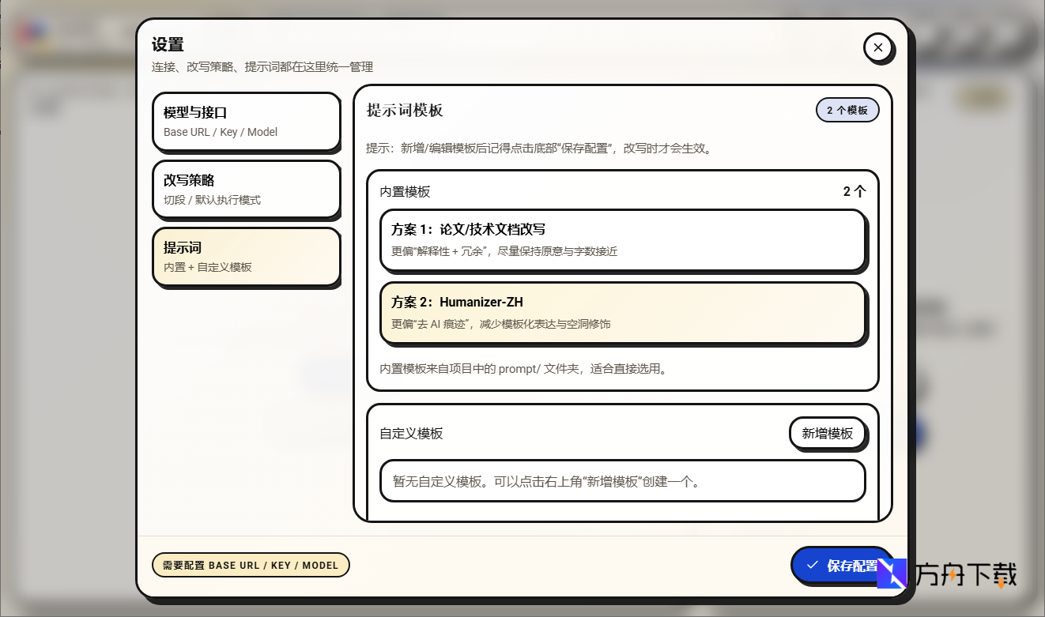Open the 模型与接口 settings section
The height and width of the screenshot is (617, 1045).
pos(246,121)
